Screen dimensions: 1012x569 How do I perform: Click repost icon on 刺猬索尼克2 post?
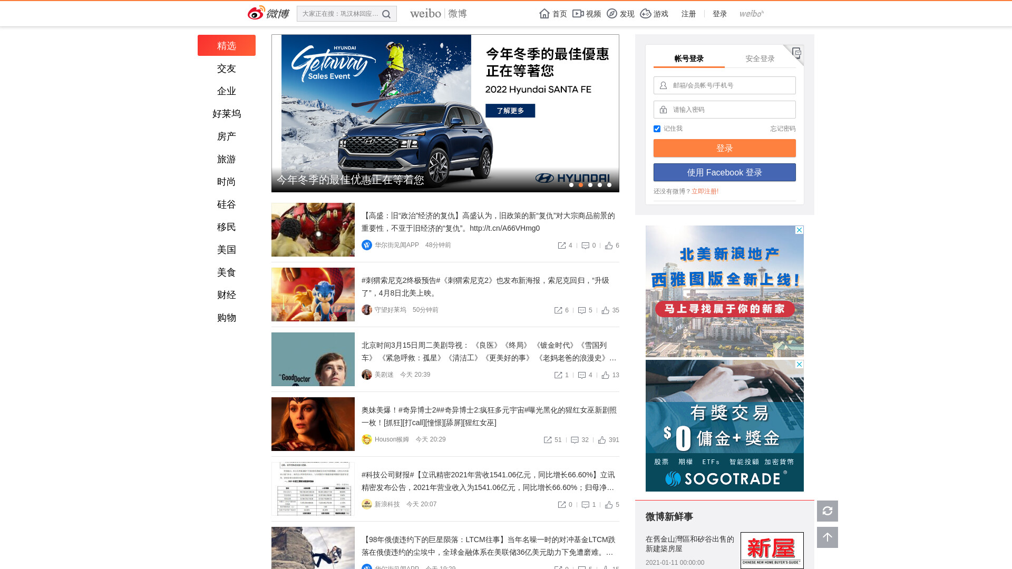558,310
